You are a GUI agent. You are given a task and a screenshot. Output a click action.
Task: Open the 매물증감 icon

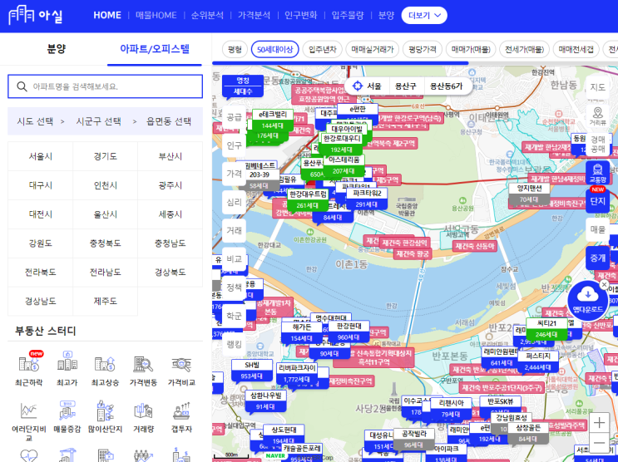click(67, 410)
